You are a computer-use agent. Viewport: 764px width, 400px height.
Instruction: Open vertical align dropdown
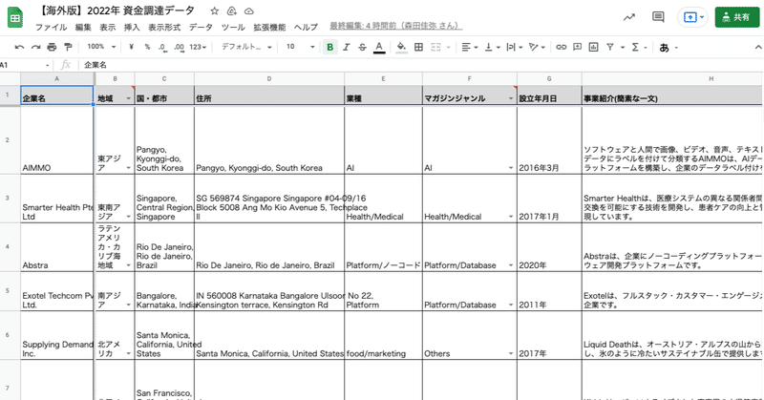pos(492,48)
